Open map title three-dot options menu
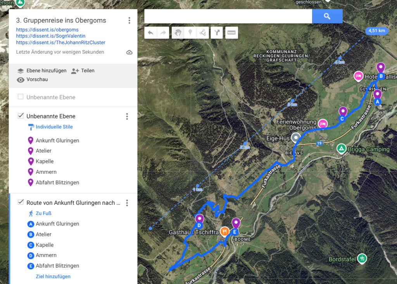397x284 pixels. [x=129, y=21]
